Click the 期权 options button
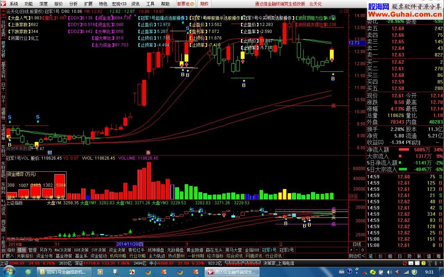 pyautogui.click(x=204, y=4)
